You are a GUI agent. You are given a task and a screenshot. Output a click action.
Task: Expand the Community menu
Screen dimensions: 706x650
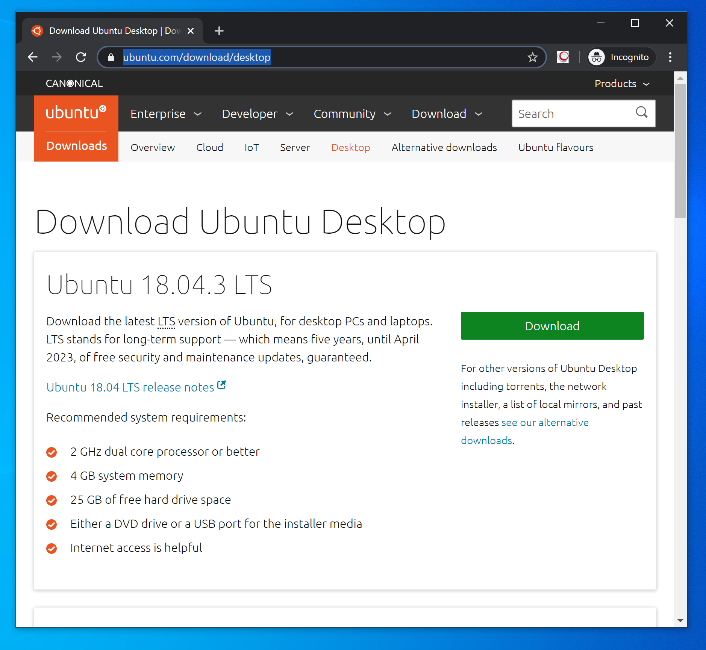tap(353, 114)
